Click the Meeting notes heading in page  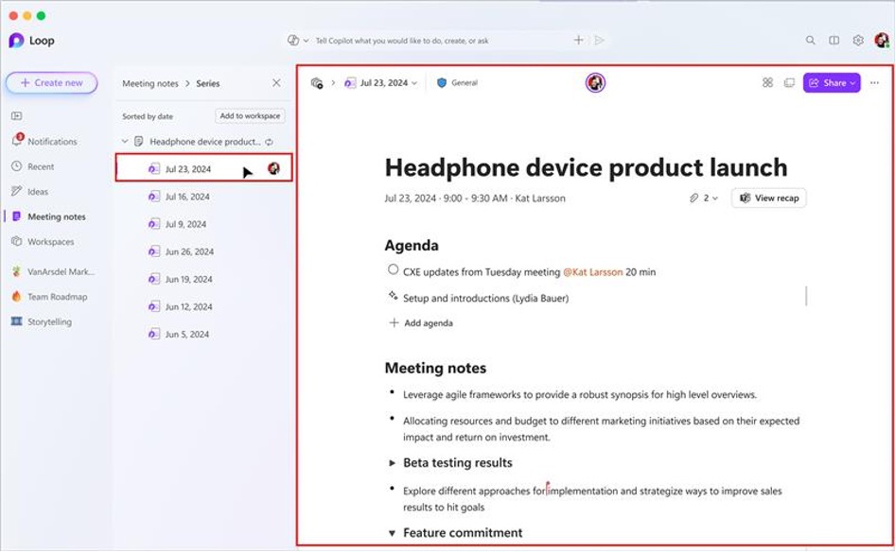(x=435, y=368)
